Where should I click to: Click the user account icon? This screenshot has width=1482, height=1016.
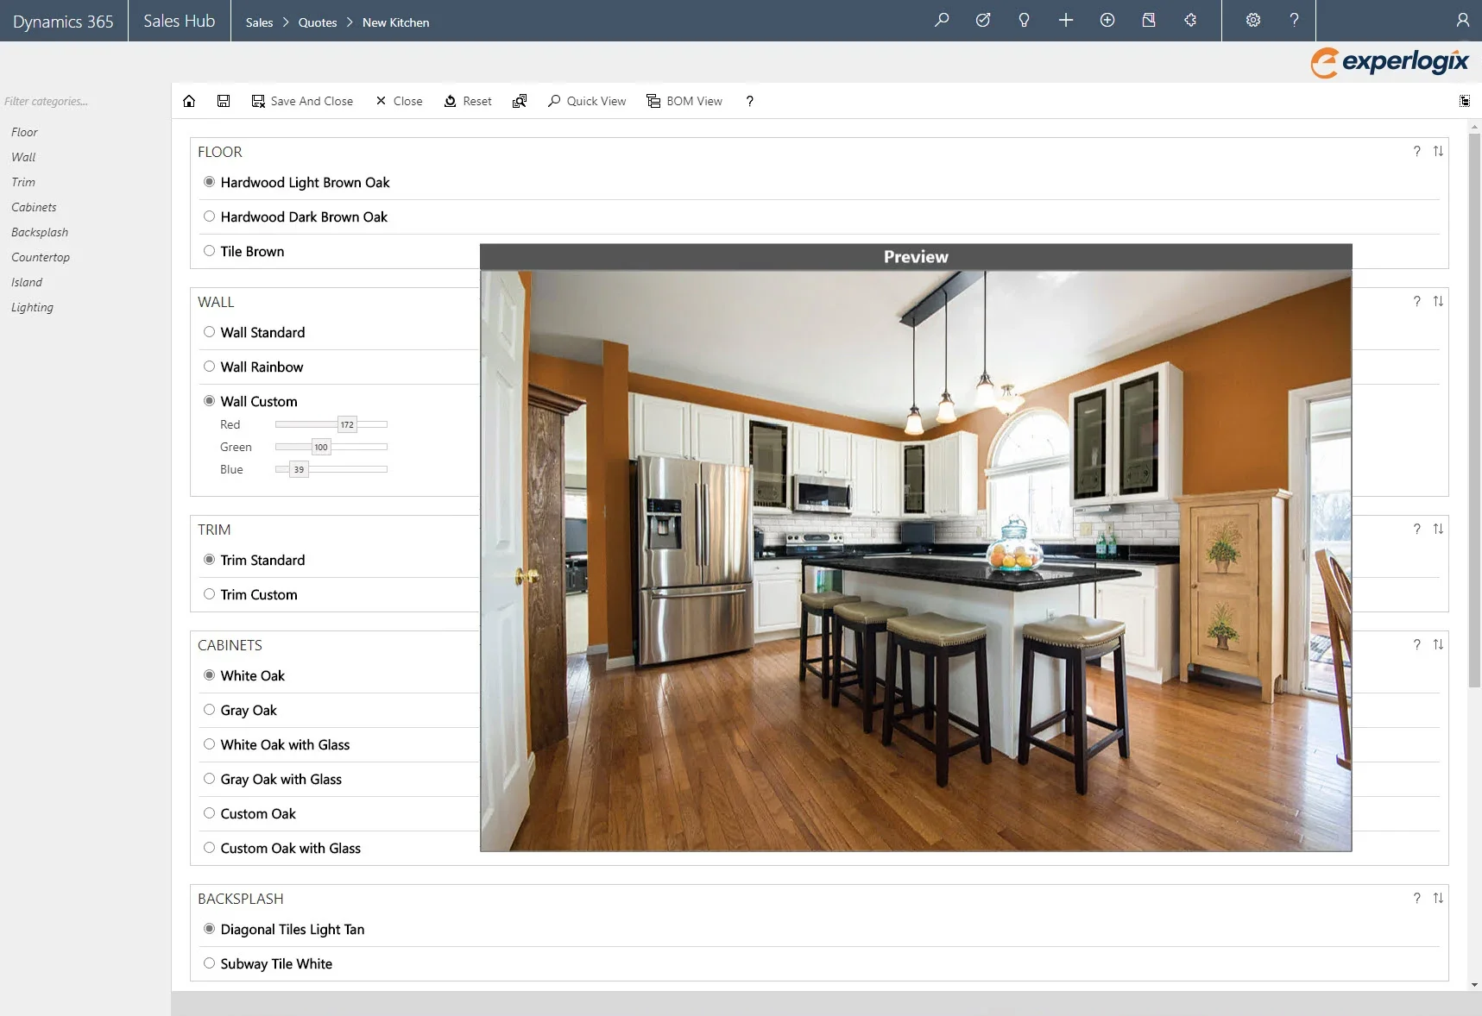(1462, 20)
